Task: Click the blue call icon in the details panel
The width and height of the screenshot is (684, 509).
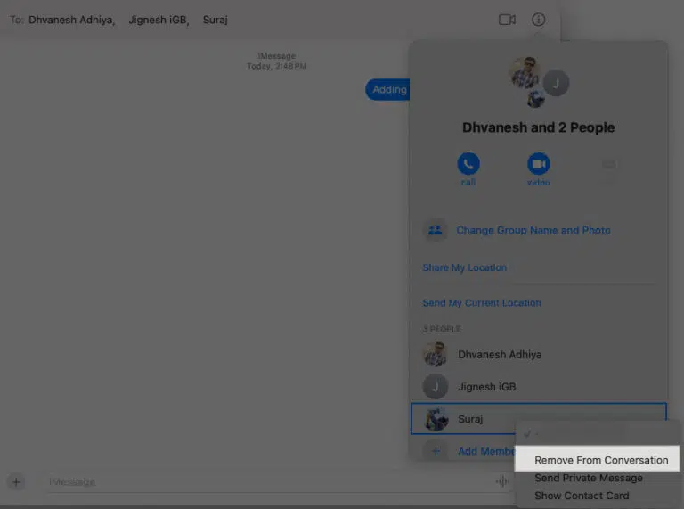Action: coord(468,164)
